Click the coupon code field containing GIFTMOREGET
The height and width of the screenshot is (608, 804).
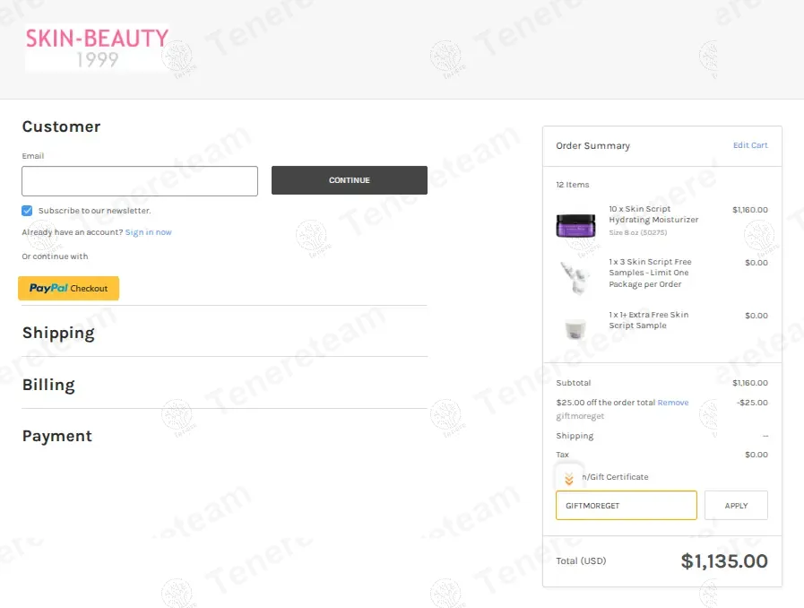[626, 505]
